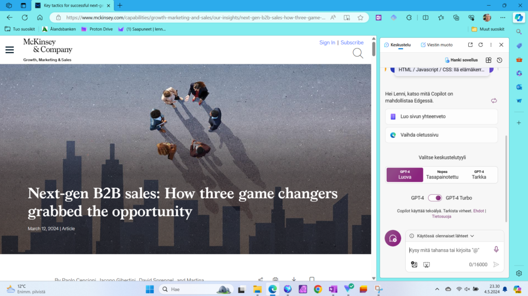Open a new browser tab
This screenshot has width=528, height=296.
120,5
